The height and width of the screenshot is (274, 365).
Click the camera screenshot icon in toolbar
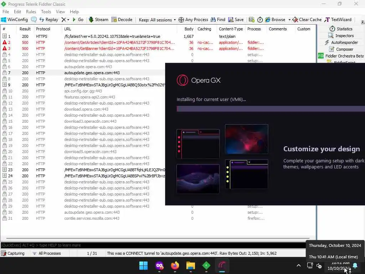tap(251, 20)
